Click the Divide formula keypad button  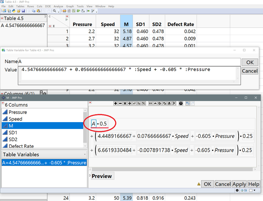click(130, 103)
